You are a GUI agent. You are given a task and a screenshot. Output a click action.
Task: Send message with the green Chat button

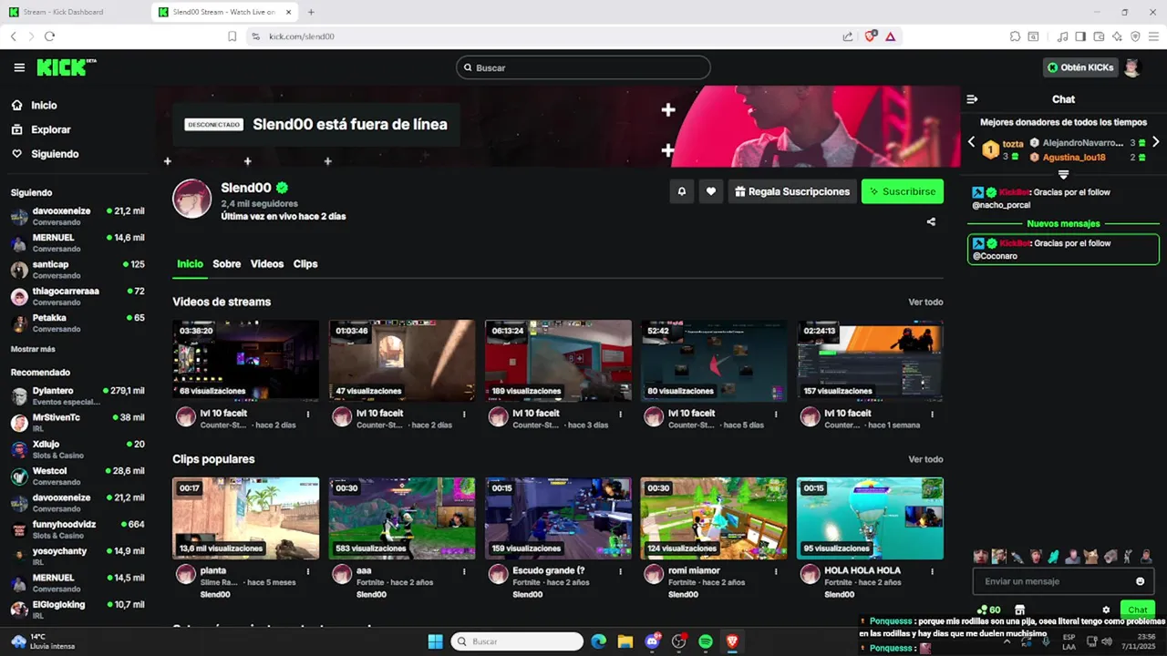[x=1137, y=610]
